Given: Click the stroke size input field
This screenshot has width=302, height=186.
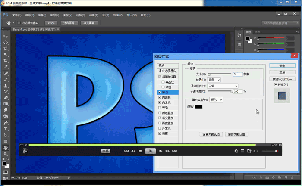Looking at the screenshot, I should pyautogui.click(x=238, y=74).
